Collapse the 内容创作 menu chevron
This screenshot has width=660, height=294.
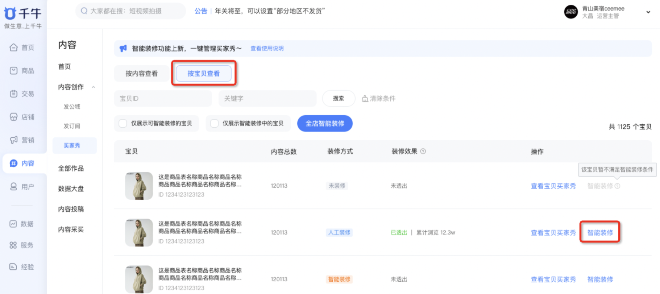pyautogui.click(x=94, y=87)
